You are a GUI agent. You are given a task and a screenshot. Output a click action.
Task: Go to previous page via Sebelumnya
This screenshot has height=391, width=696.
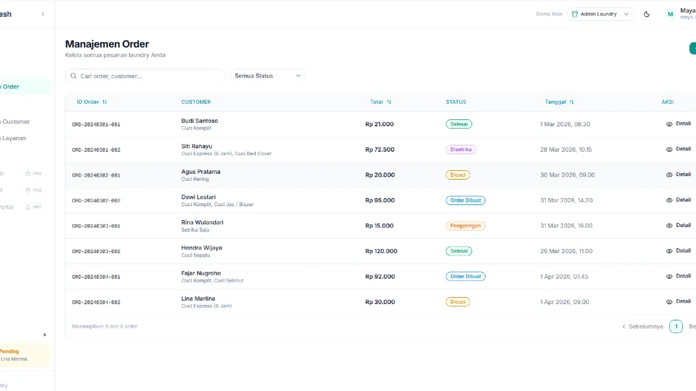(x=643, y=327)
